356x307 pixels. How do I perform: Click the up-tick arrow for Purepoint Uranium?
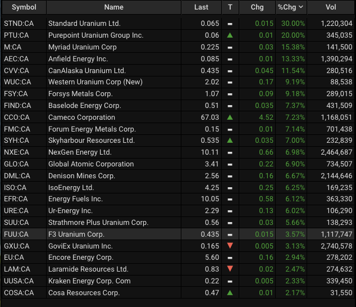[x=230, y=35]
